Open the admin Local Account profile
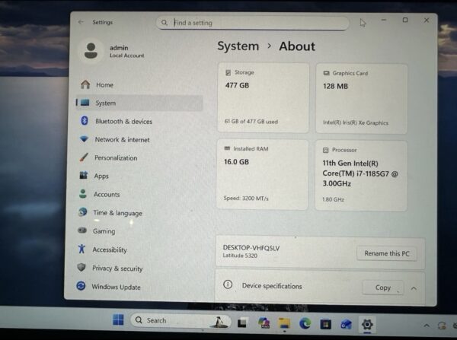 coord(126,51)
